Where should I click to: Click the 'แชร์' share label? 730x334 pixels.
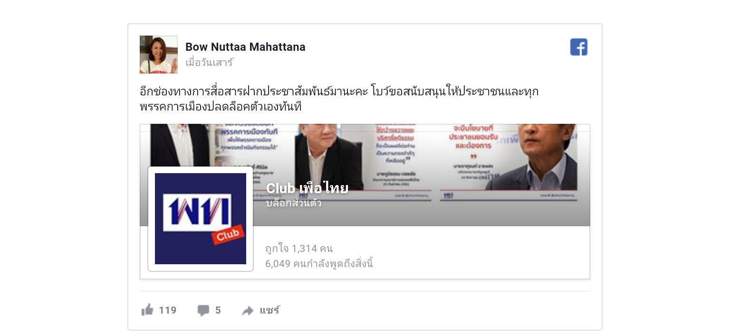pyautogui.click(x=269, y=310)
